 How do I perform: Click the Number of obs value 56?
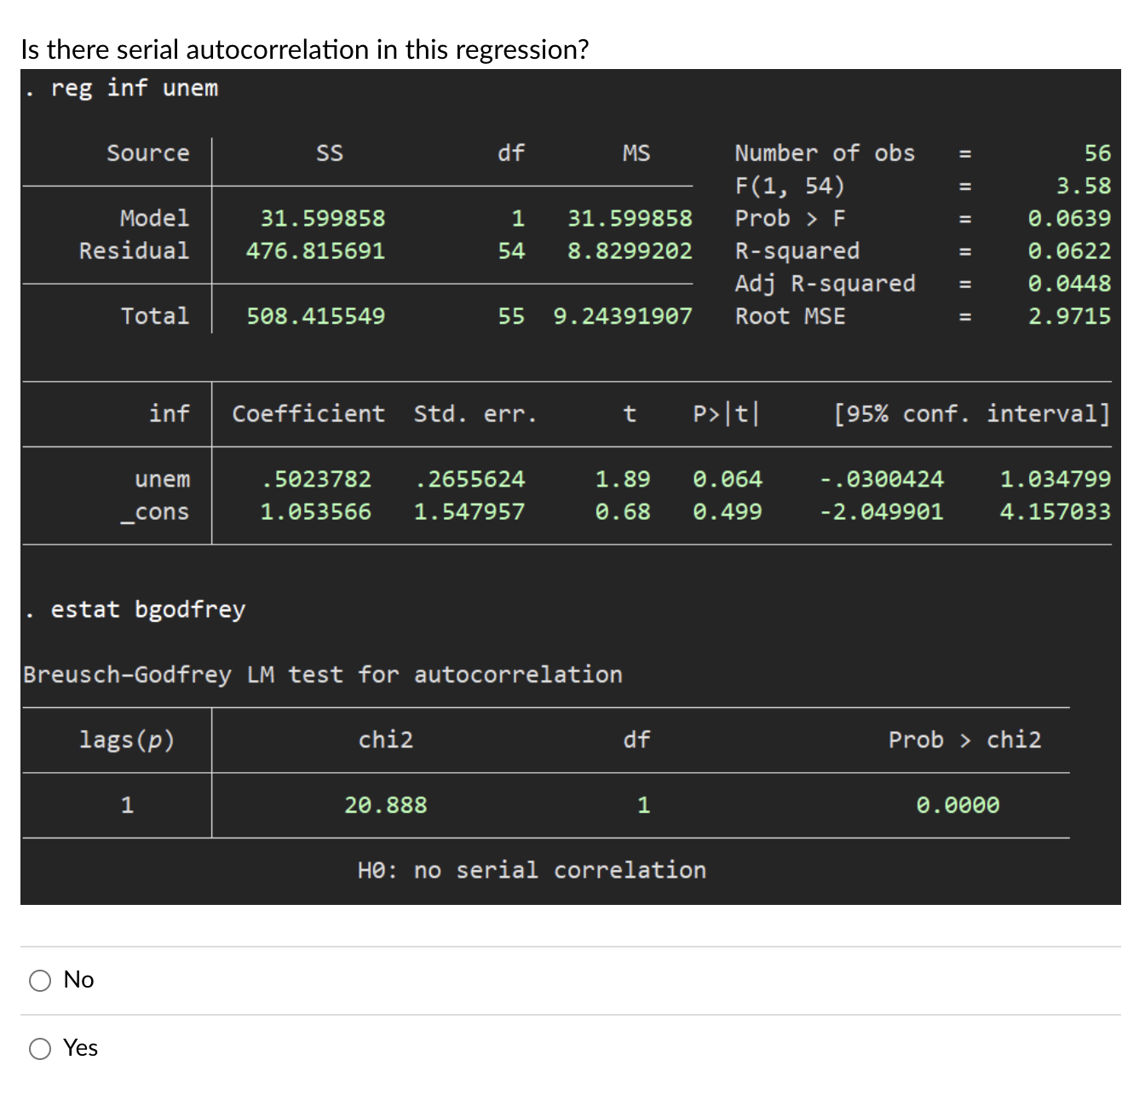pyautogui.click(x=1095, y=153)
